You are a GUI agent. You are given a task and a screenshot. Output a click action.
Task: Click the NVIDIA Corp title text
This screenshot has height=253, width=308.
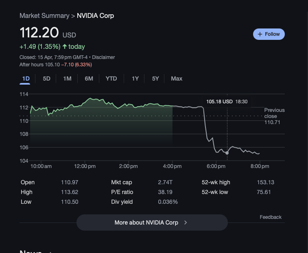tap(95, 16)
